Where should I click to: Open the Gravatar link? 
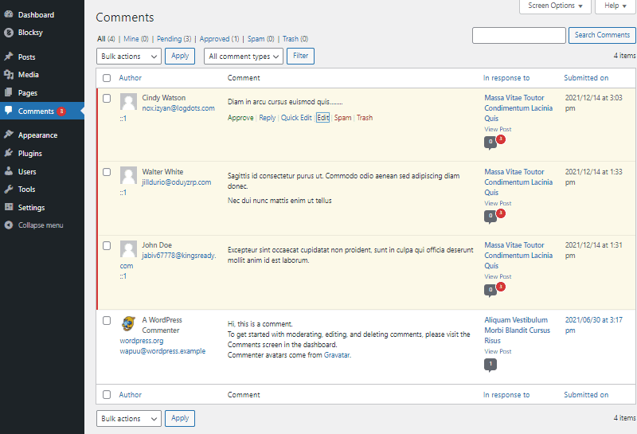[337, 354]
